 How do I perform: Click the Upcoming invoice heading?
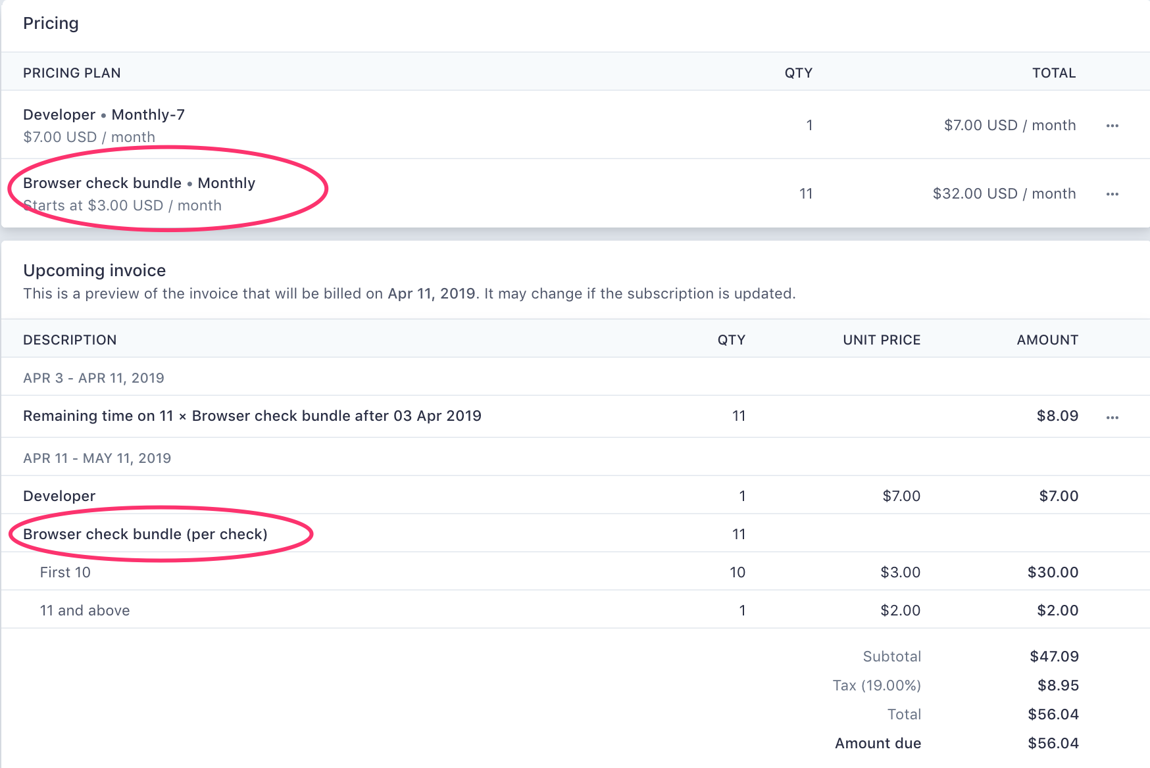(x=94, y=270)
